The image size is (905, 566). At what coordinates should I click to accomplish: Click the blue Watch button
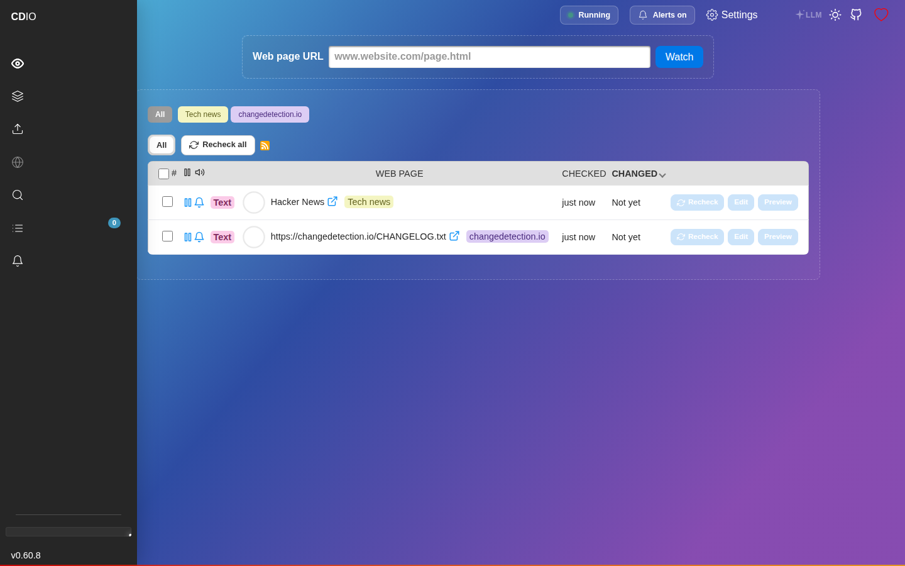pos(679,57)
